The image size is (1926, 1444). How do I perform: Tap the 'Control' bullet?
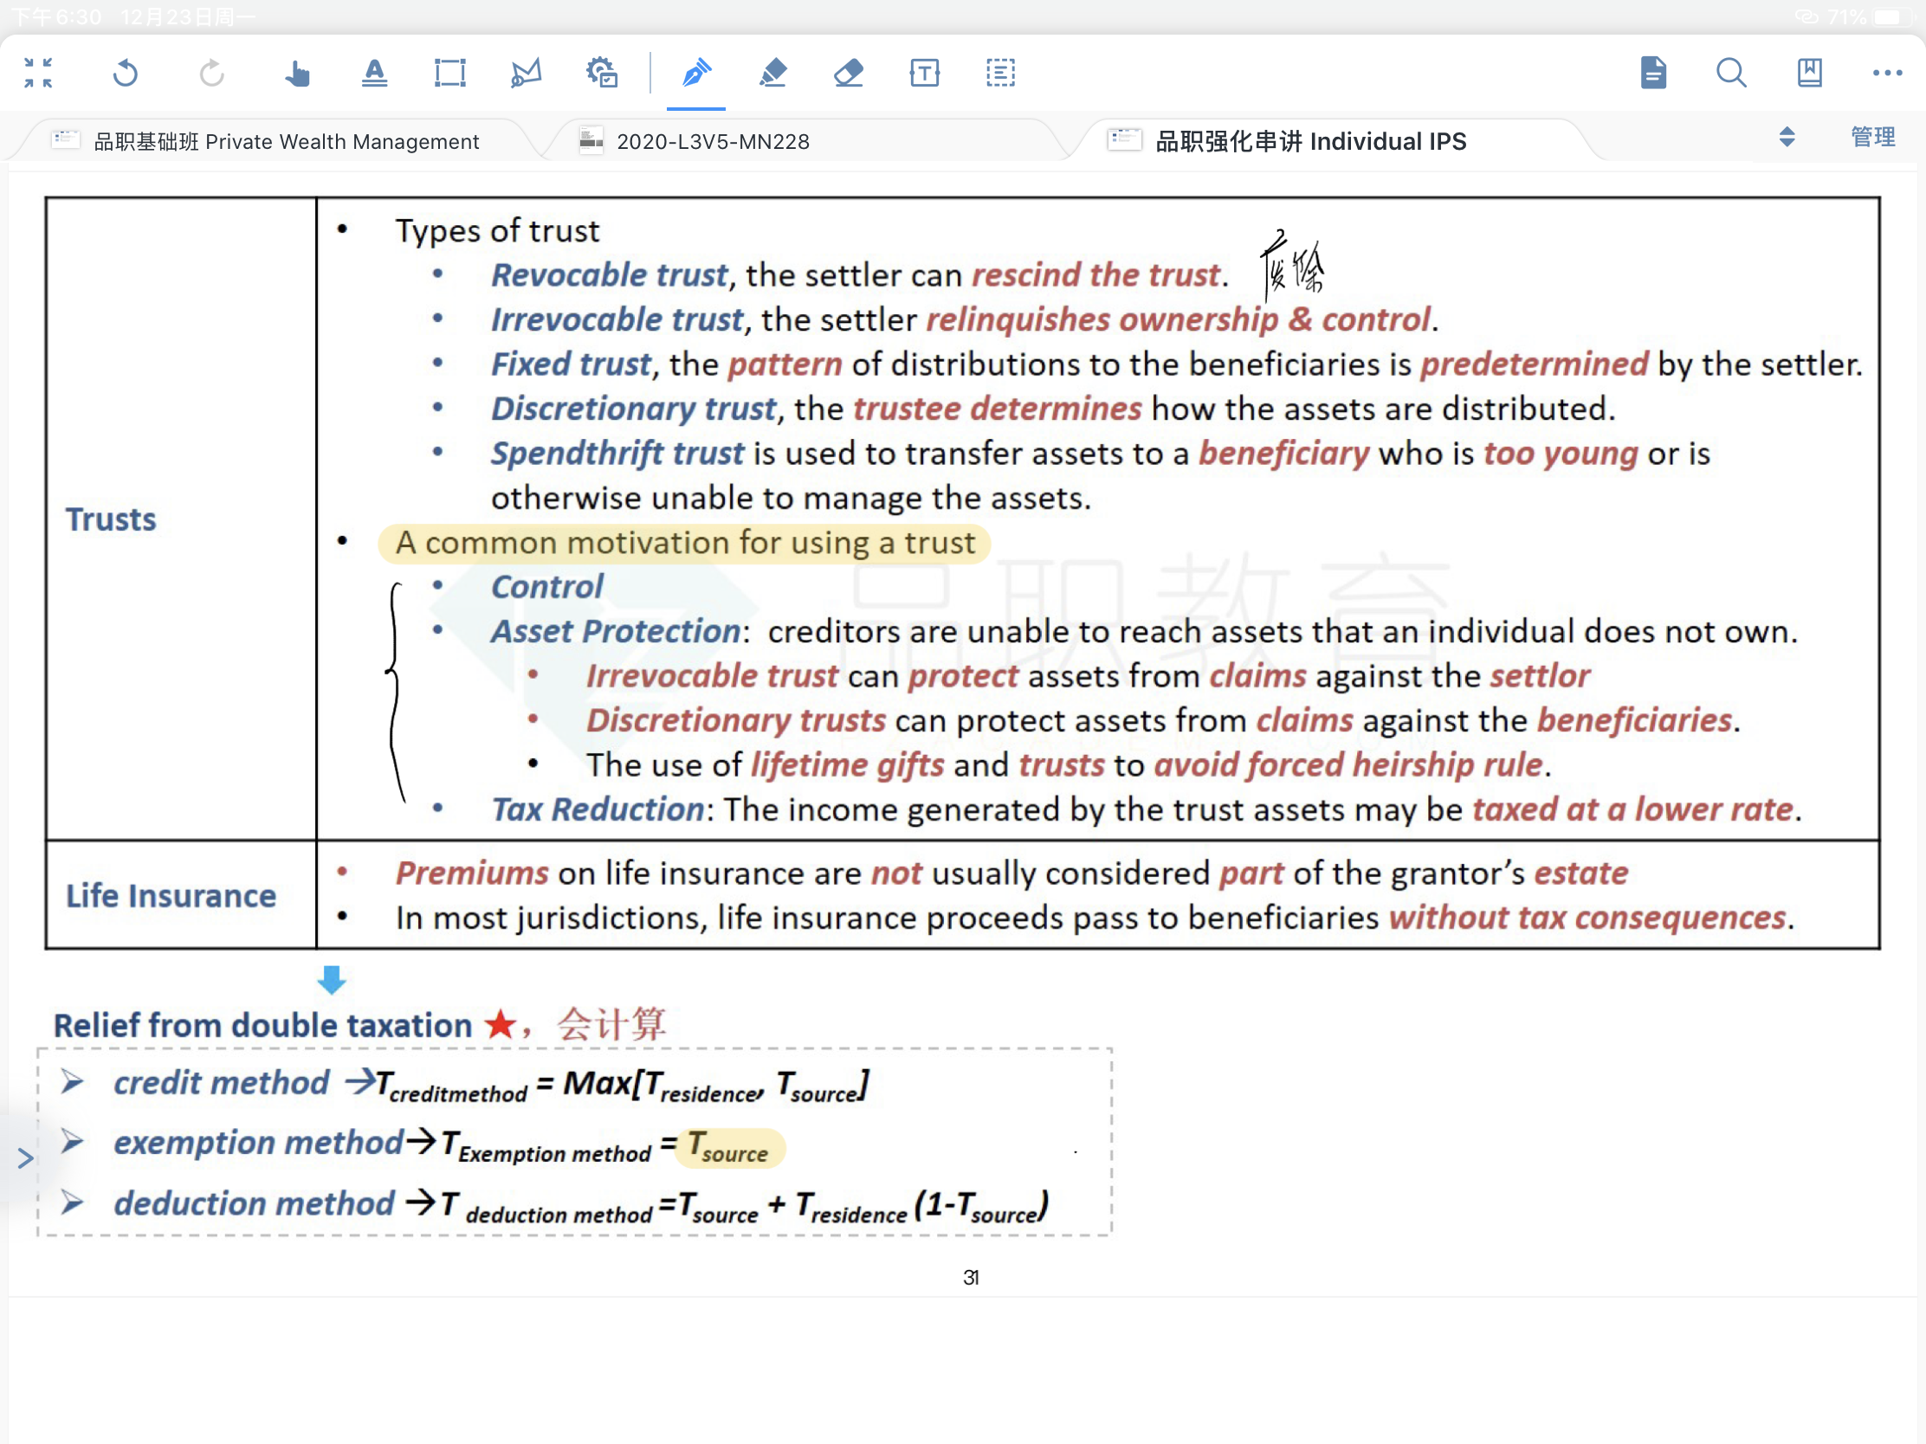point(546,588)
